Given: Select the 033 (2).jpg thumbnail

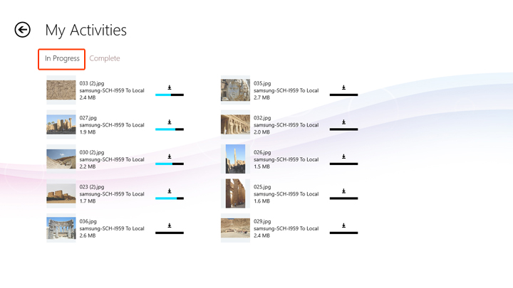Looking at the screenshot, I should click(61, 90).
